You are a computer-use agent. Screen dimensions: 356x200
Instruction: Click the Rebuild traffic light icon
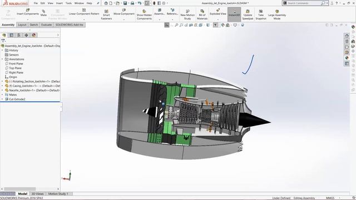click(154, 3)
